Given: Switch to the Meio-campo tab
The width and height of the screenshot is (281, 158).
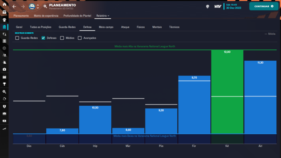Looking at the screenshot, I should pyautogui.click(x=106, y=27).
